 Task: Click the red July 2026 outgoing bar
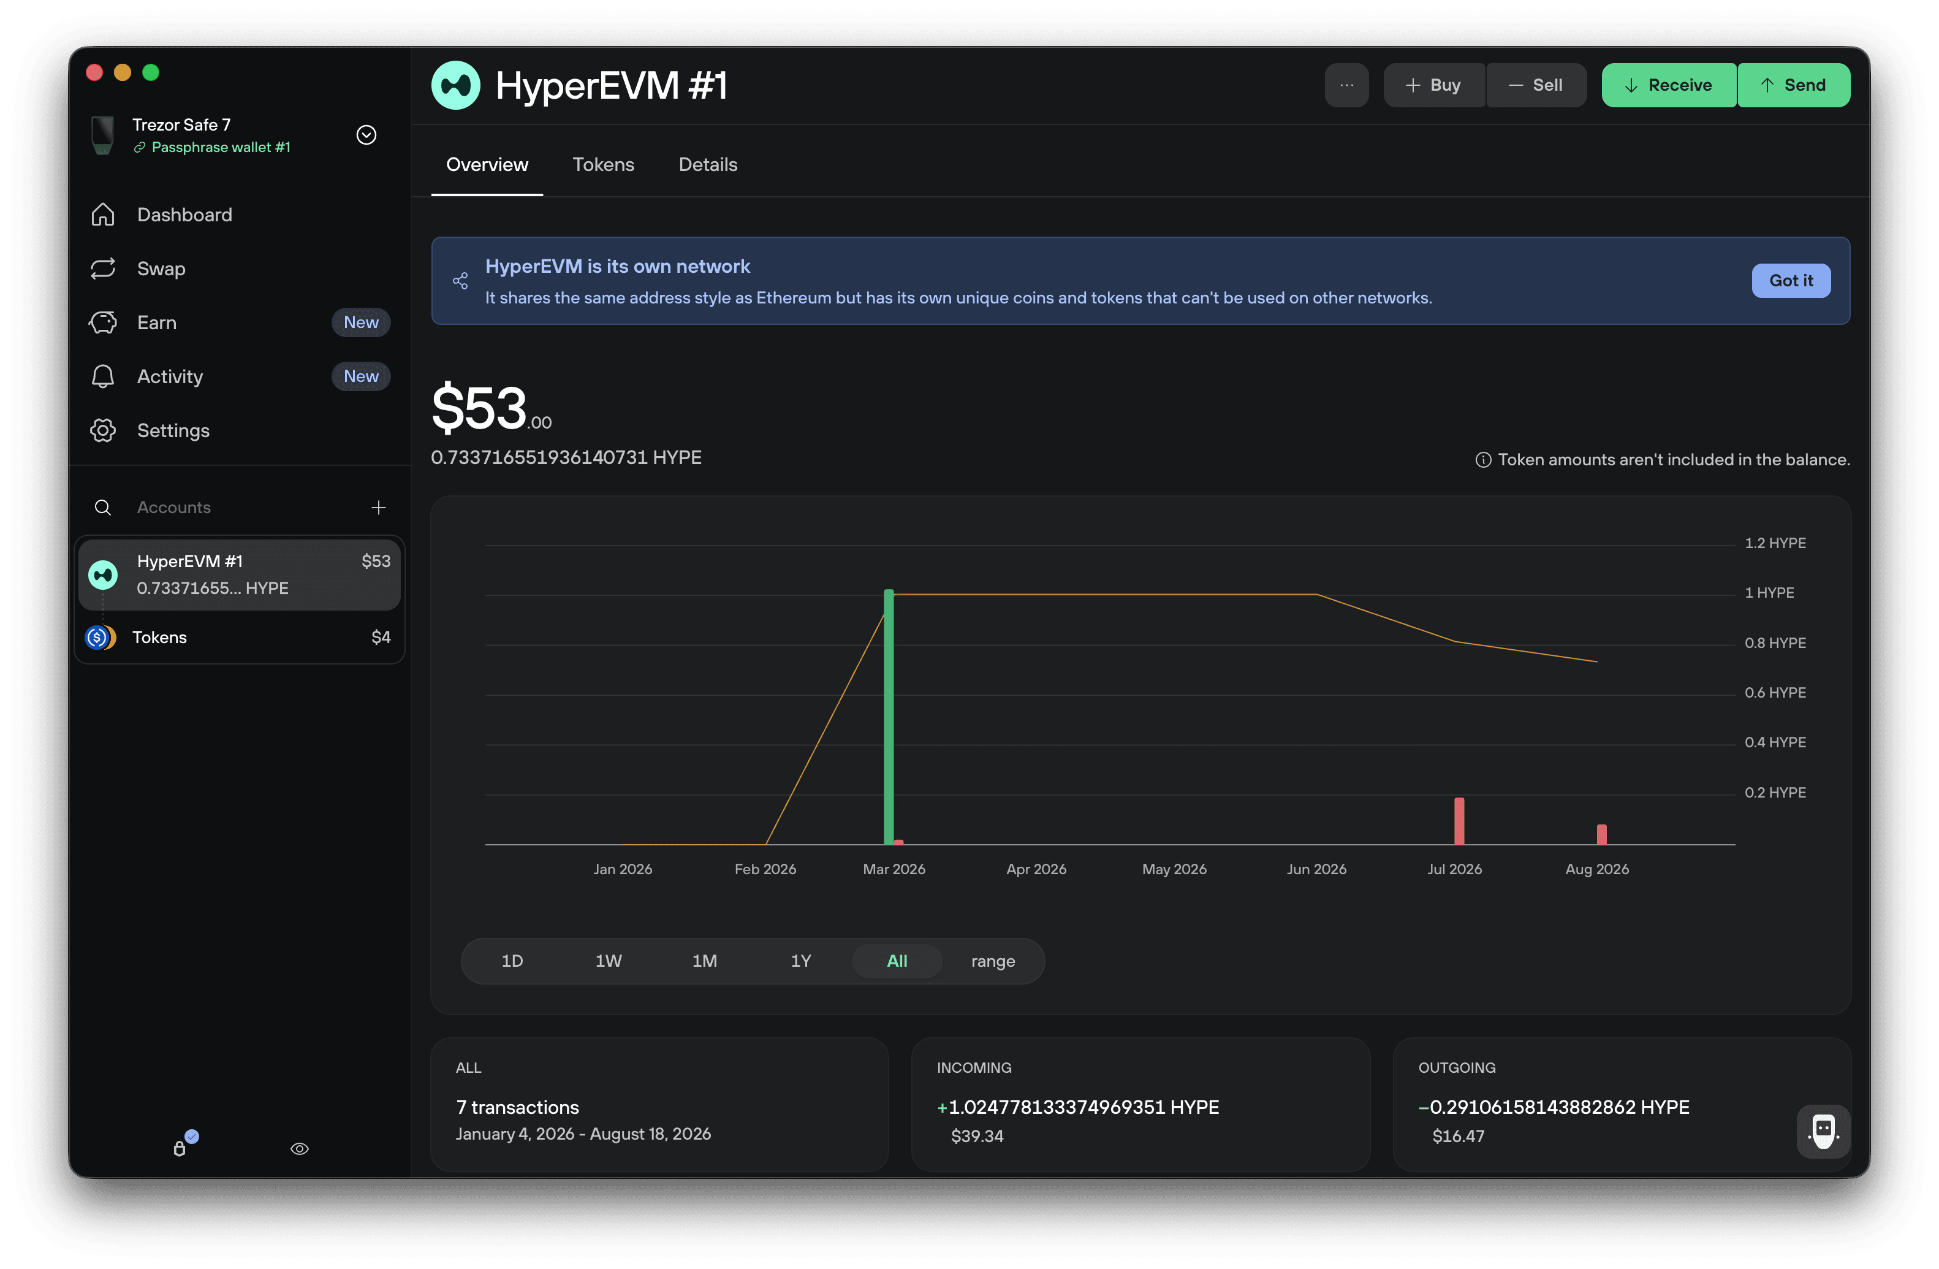tap(1459, 821)
